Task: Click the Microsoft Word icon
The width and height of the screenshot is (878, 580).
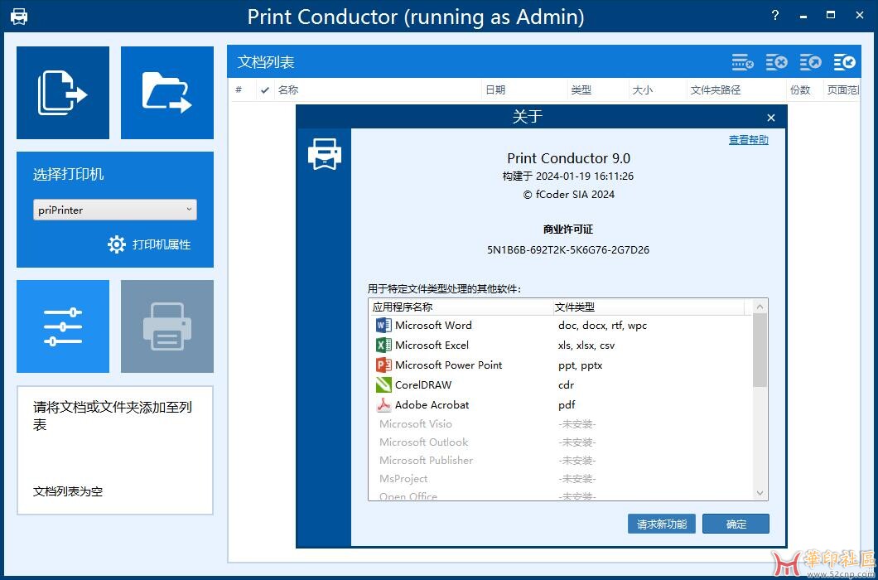Action: (x=384, y=325)
